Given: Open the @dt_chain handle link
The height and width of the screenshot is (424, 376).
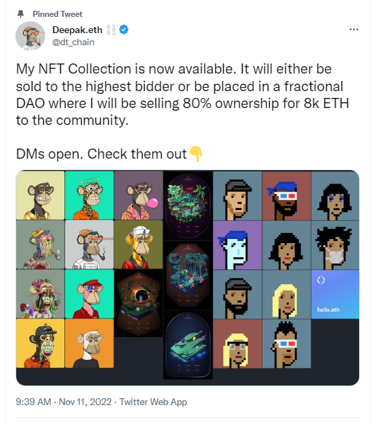Looking at the screenshot, I should click(73, 42).
